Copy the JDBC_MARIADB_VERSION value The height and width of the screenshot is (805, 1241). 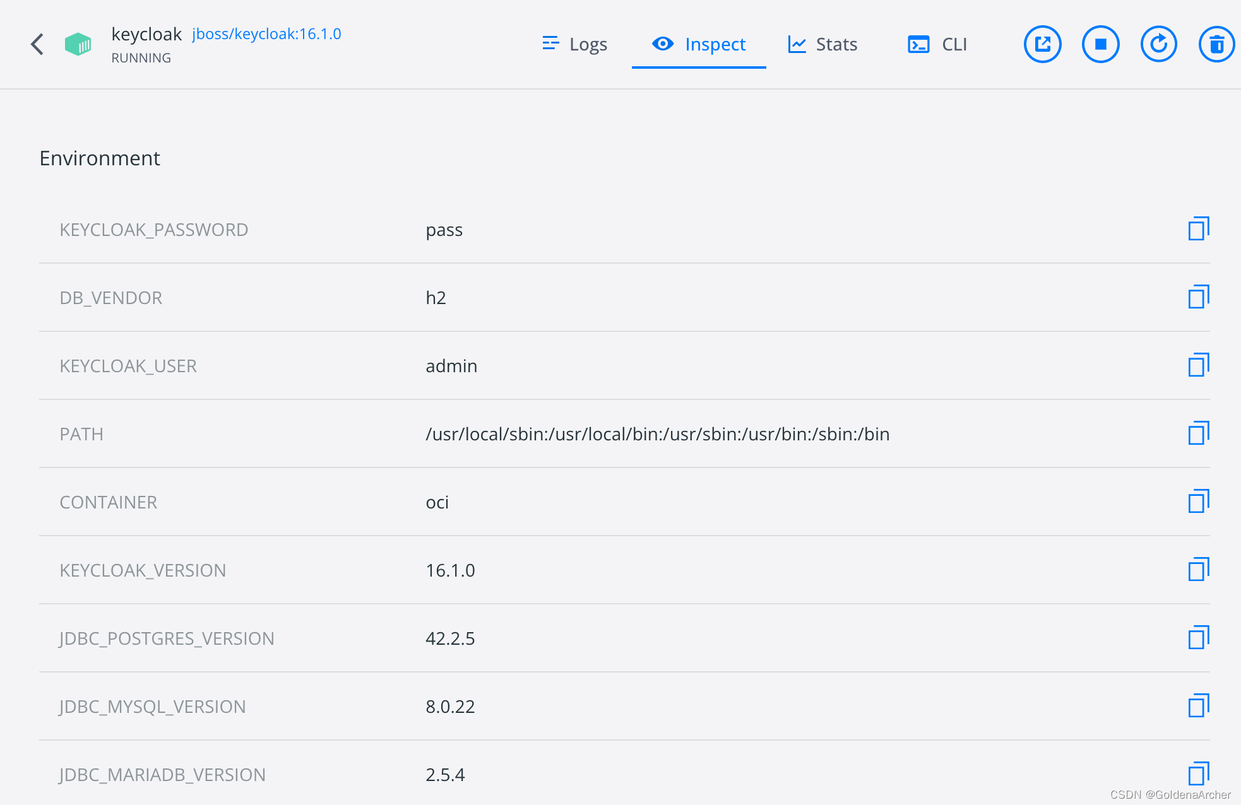pos(1198,774)
